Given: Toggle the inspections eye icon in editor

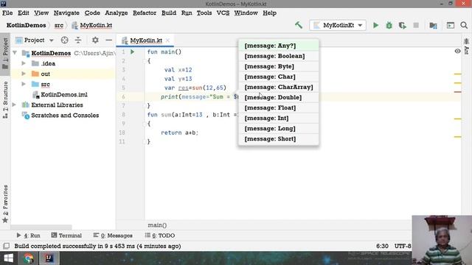Looking at the screenshot, I should (x=457, y=51).
